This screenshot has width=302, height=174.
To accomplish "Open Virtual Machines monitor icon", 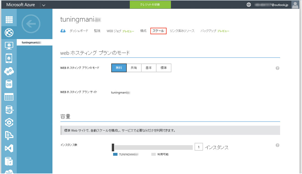I will [x=9, y=45].
